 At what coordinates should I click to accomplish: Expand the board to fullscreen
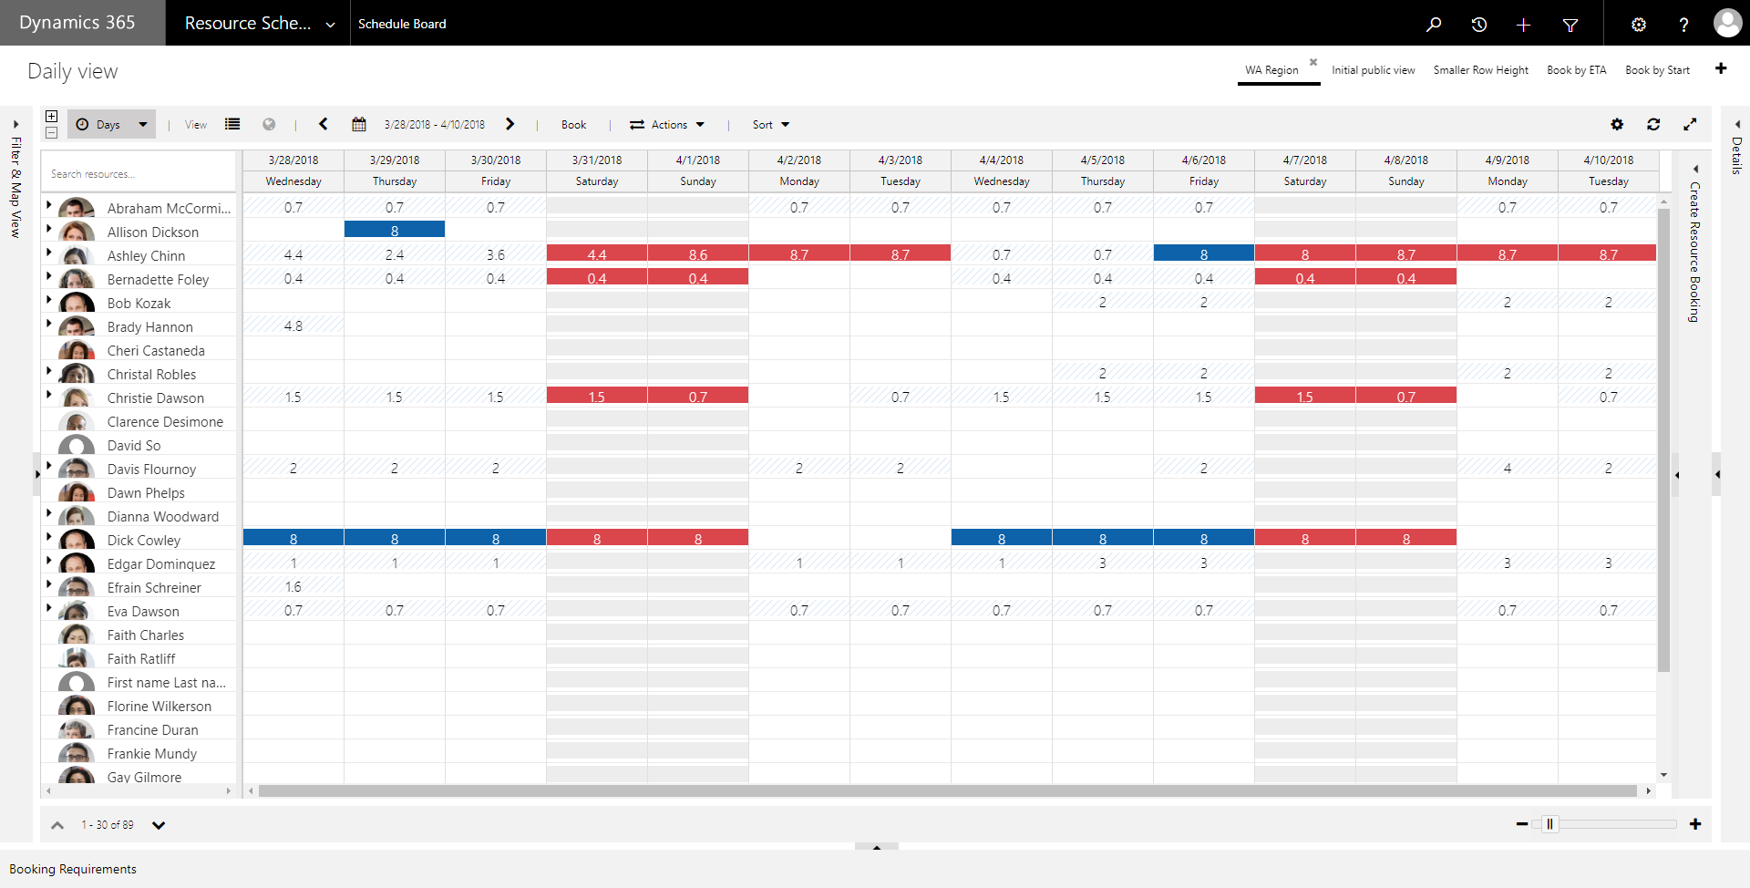(1692, 124)
